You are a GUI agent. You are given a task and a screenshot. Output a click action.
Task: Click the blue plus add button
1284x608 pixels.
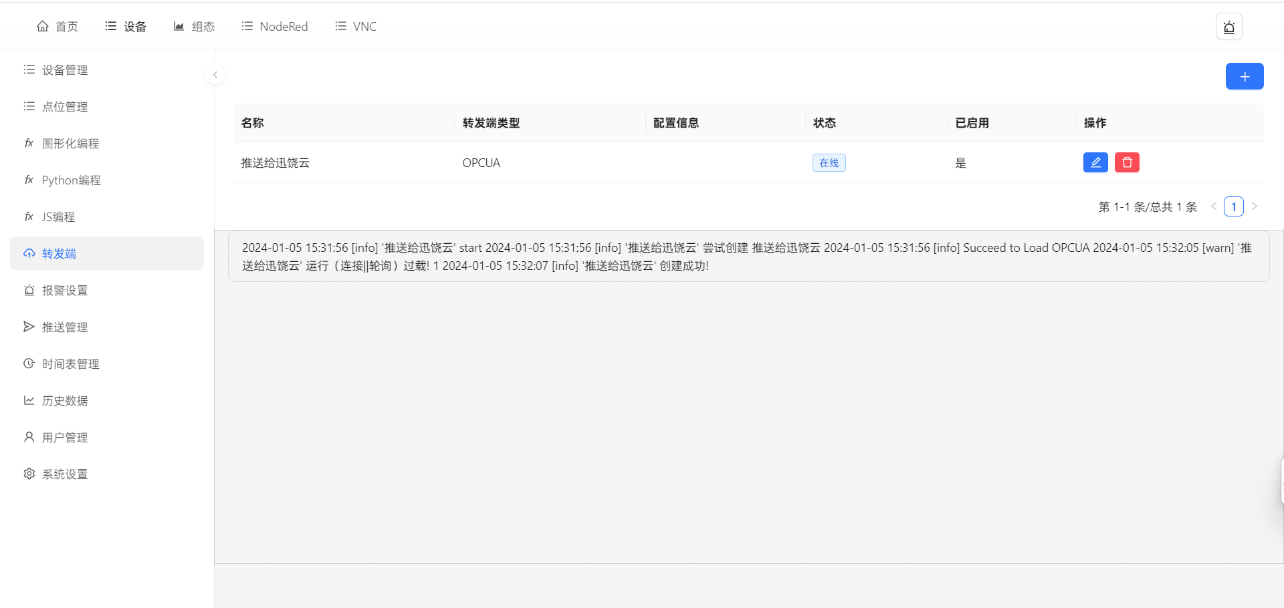[1244, 76]
